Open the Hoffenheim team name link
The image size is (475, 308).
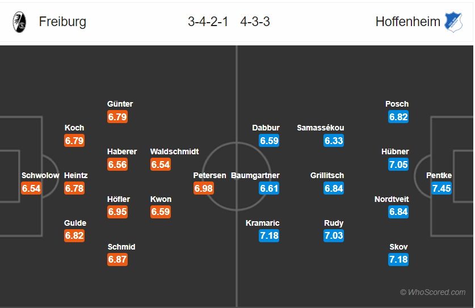tap(407, 22)
